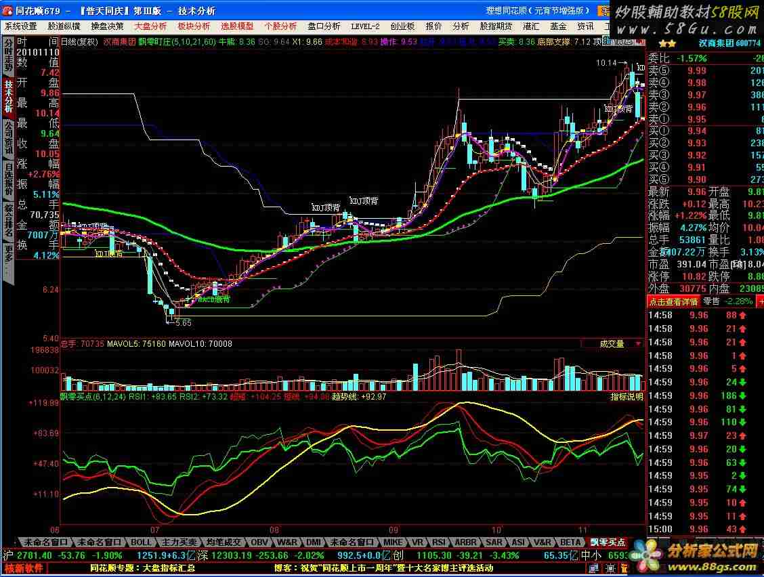This screenshot has height=577, width=764.
Task: Select the BETA indicator tab
Action: click(570, 542)
